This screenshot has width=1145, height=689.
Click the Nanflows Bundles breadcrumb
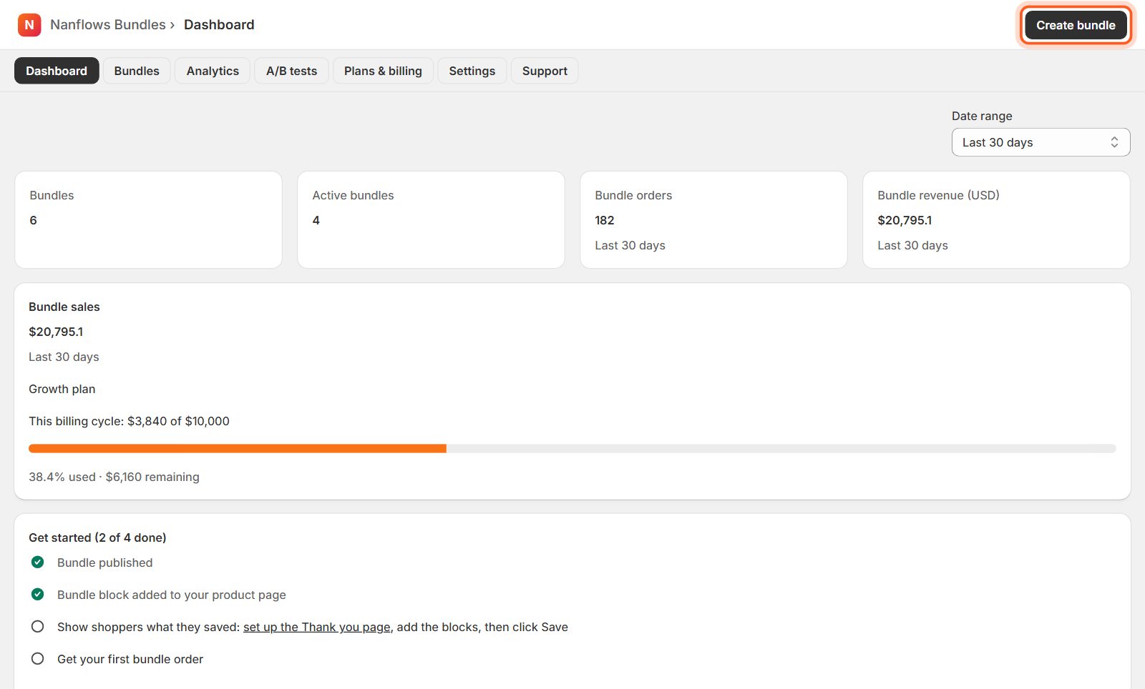click(108, 25)
